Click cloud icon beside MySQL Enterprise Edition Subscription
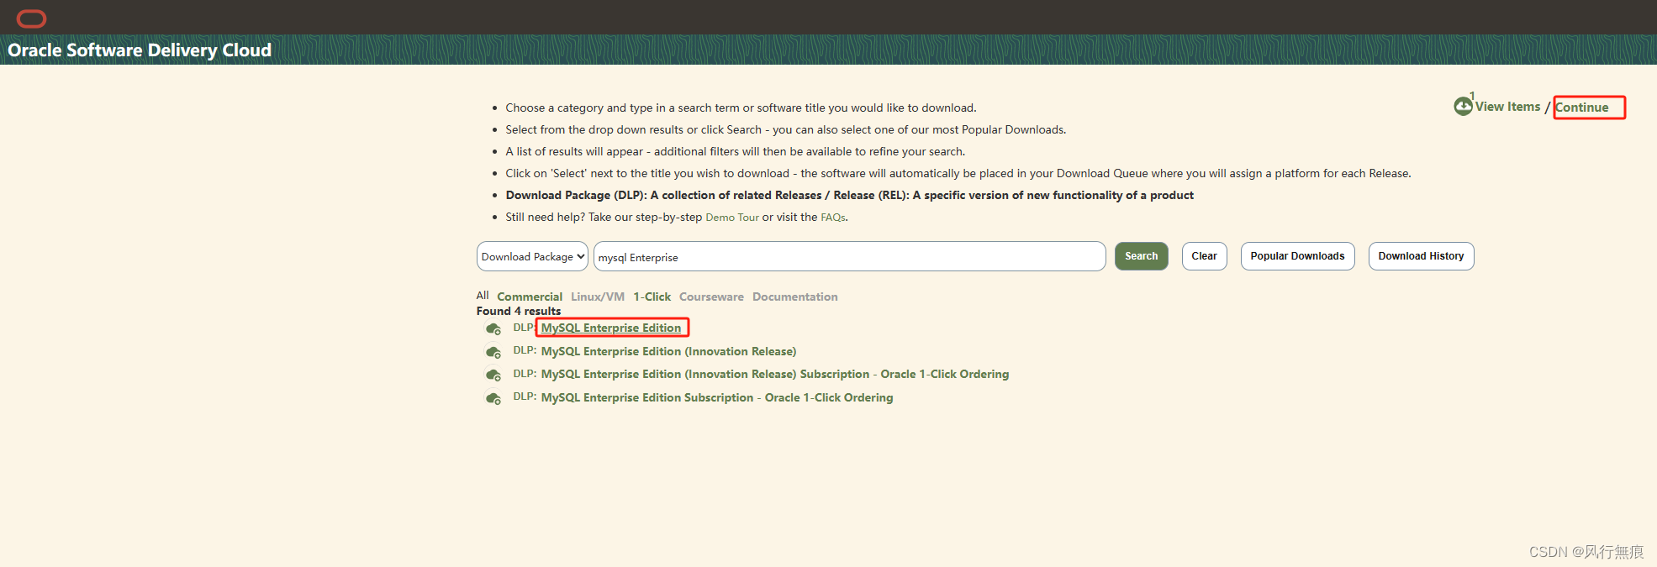 493,398
